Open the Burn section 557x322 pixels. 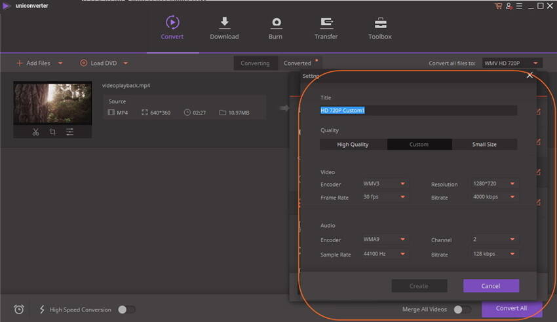pos(276,27)
